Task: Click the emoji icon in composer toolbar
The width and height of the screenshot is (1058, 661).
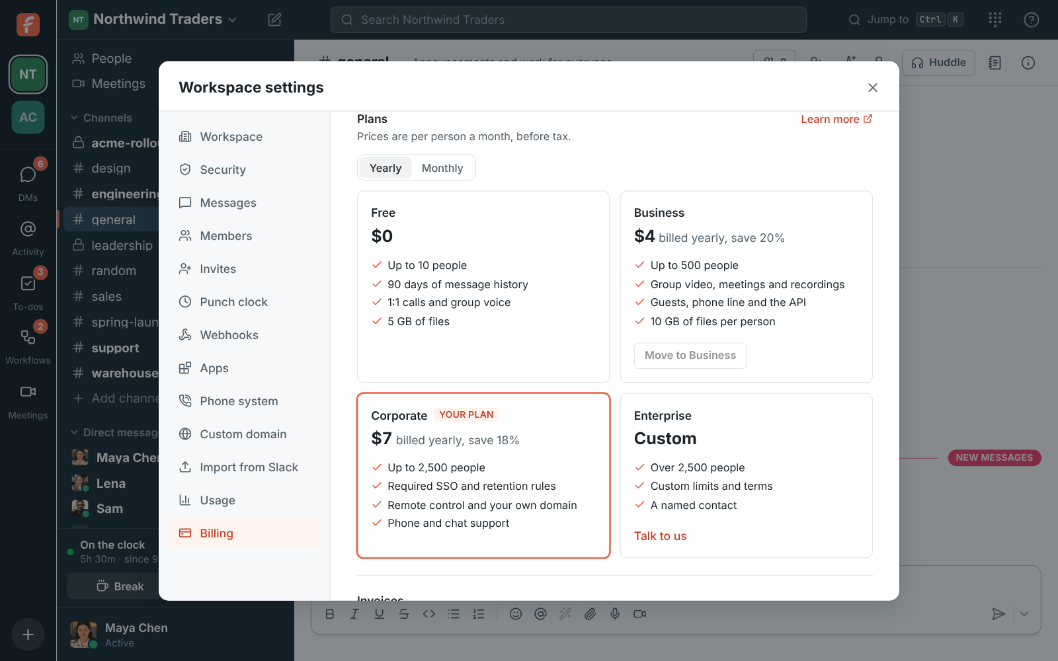Action: coord(516,614)
